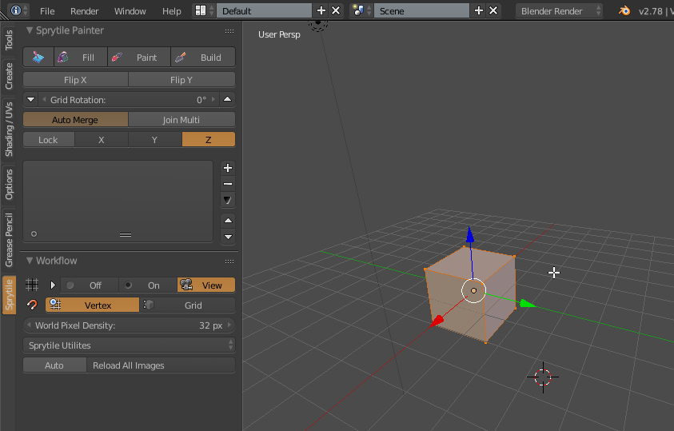The image size is (674, 431).
Task: Open the info editor type menu
Action: (x=19, y=10)
